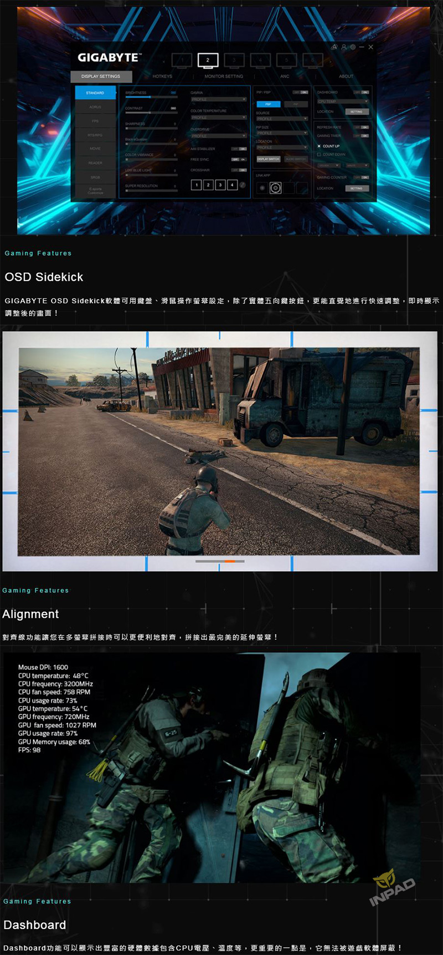Select the E-sports Customize mode
Screen dimensions: 443x955
[x=95, y=191]
